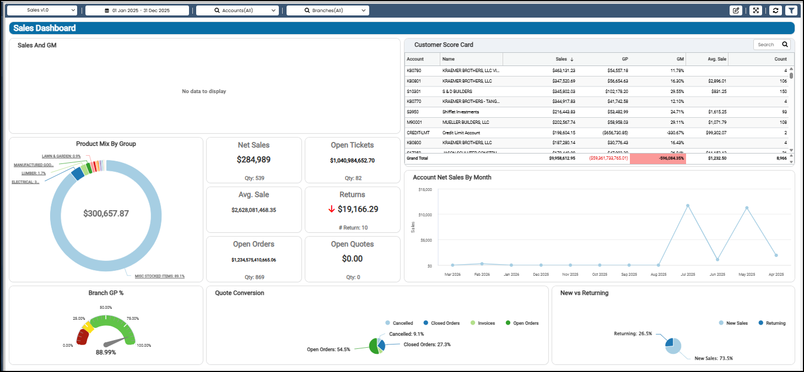Open the Accounts(All) dropdown
This screenshot has height=372, width=804.
[238, 10]
